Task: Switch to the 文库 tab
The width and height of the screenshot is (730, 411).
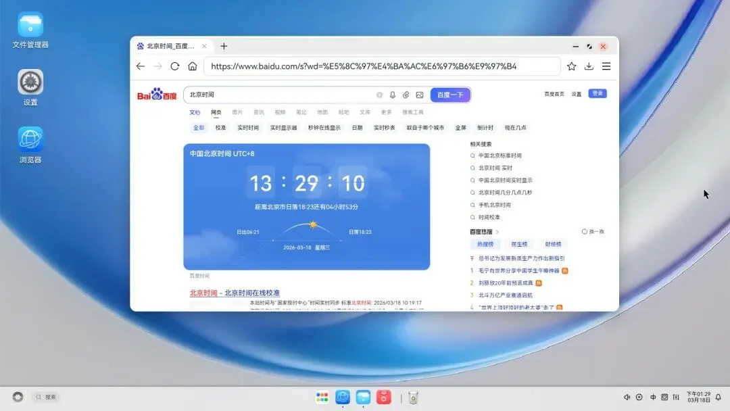Action: coord(365,112)
